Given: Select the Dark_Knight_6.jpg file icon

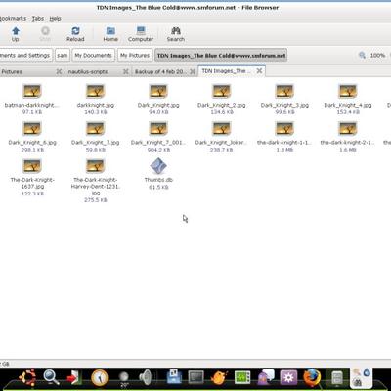Looking at the screenshot, I should coord(32,129).
